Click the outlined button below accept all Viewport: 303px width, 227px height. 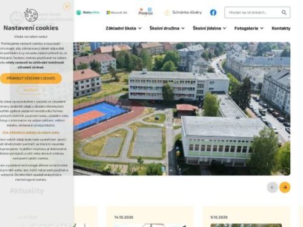pos(30,90)
